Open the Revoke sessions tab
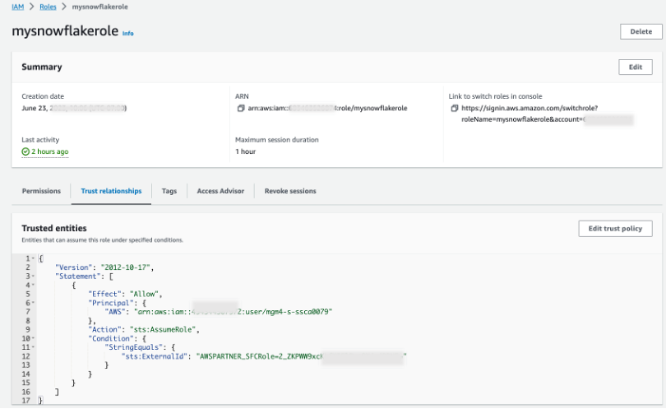 (290, 191)
